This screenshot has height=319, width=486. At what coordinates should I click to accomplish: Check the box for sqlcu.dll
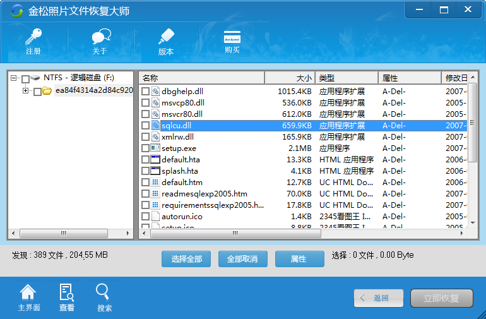click(145, 125)
